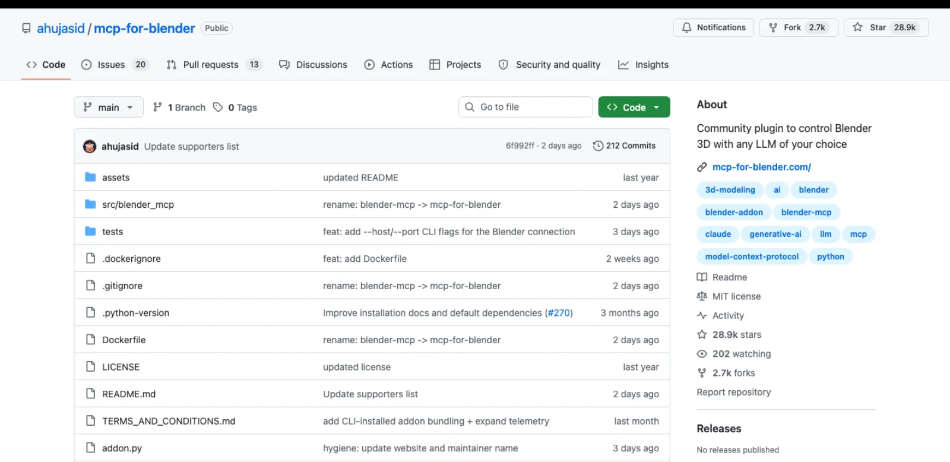Focus the Go to file search field
Image resolution: width=950 pixels, height=462 pixels.
[525, 107]
